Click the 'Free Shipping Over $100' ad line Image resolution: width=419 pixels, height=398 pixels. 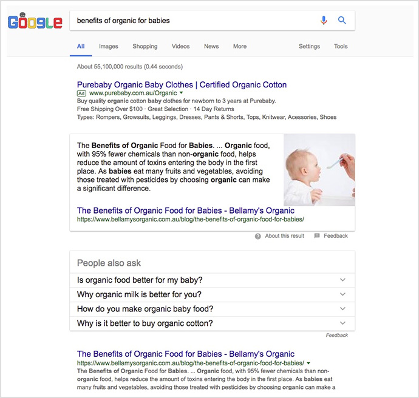pos(155,109)
